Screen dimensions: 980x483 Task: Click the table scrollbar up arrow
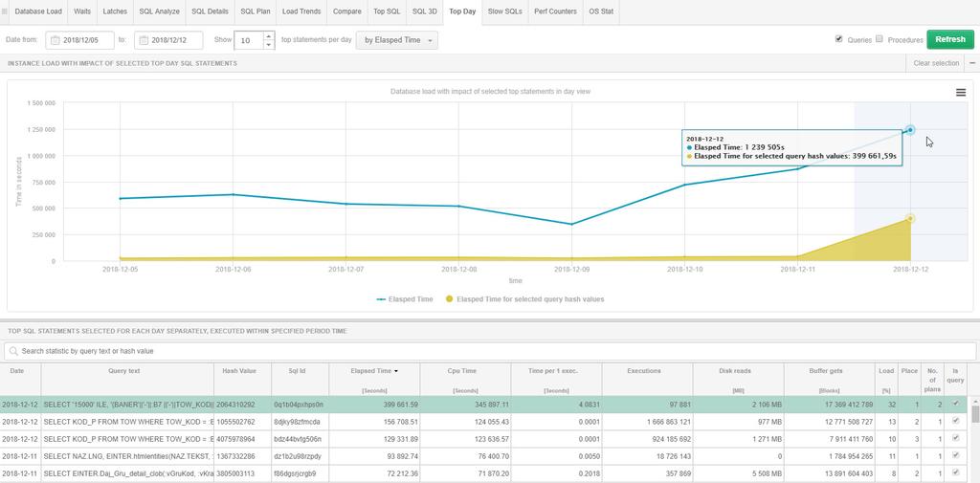(x=974, y=401)
